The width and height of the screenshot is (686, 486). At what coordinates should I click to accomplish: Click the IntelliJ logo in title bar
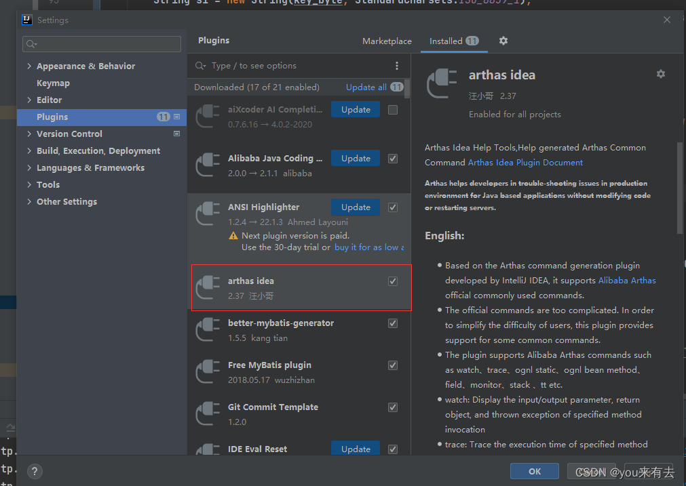(x=27, y=20)
